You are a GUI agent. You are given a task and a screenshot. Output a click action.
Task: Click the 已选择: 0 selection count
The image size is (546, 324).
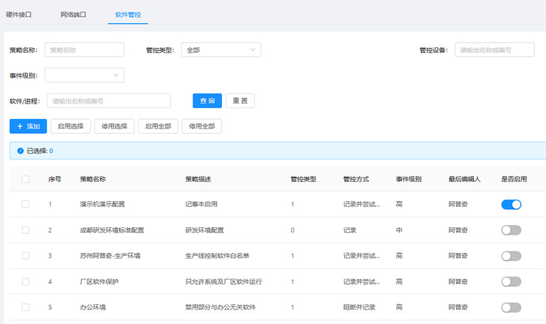40,151
